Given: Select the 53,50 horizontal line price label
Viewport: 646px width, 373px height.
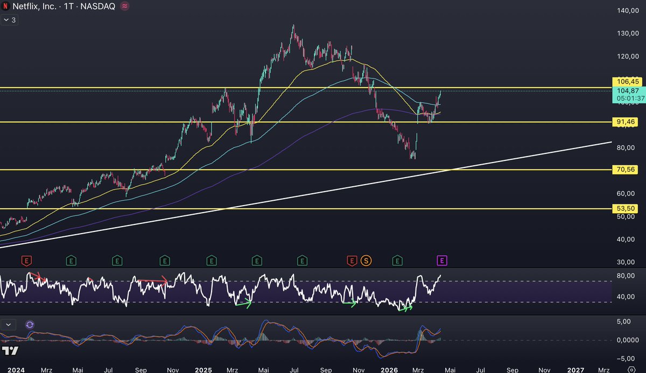Looking at the screenshot, I should pyautogui.click(x=627, y=208).
